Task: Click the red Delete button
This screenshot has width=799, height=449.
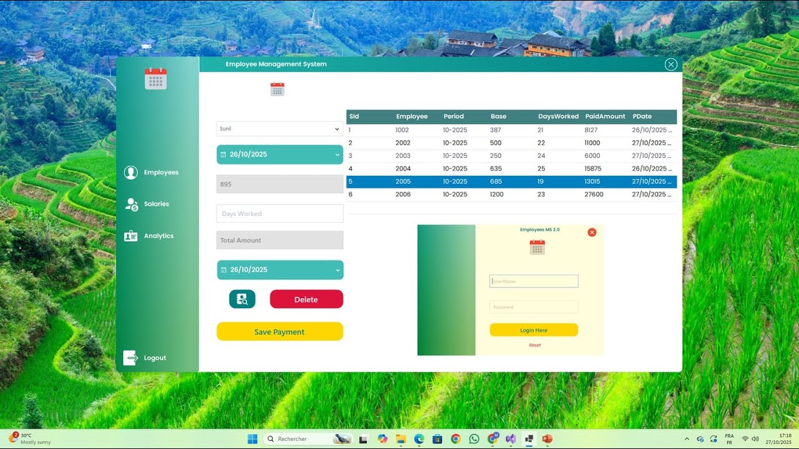Action: [x=306, y=299]
